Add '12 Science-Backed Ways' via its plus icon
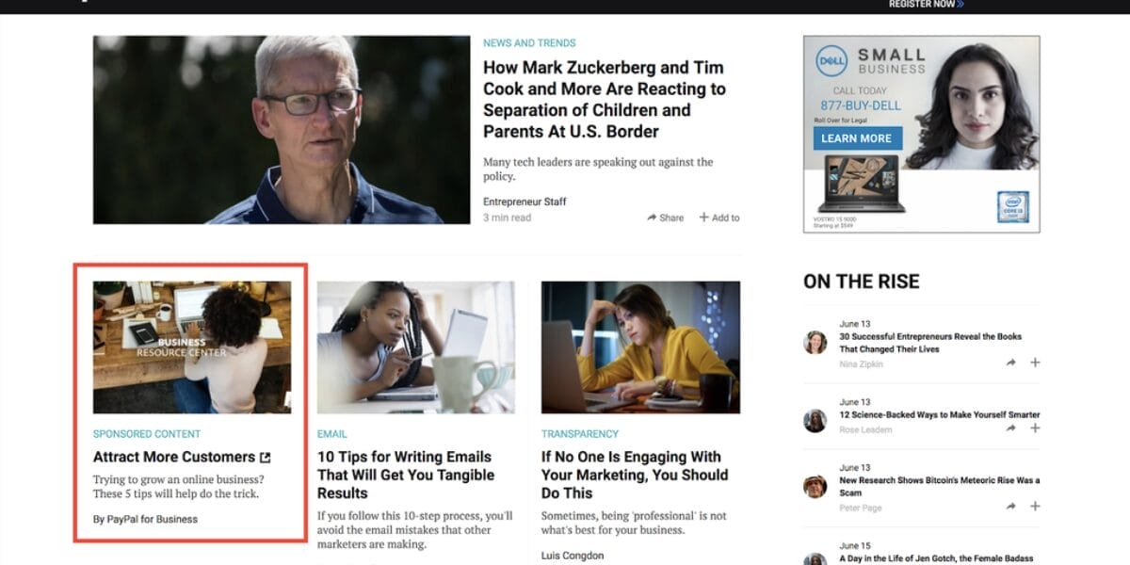Image resolution: width=1130 pixels, height=565 pixels. tap(1033, 428)
